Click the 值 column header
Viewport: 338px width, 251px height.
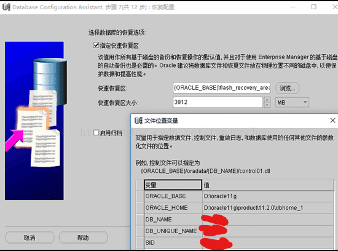(268, 185)
